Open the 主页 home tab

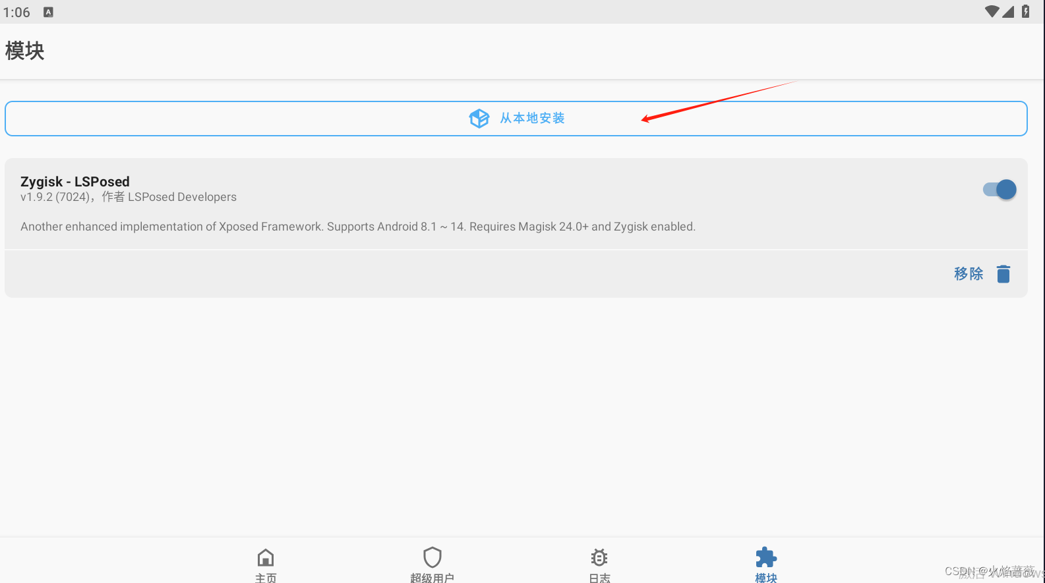click(266, 566)
